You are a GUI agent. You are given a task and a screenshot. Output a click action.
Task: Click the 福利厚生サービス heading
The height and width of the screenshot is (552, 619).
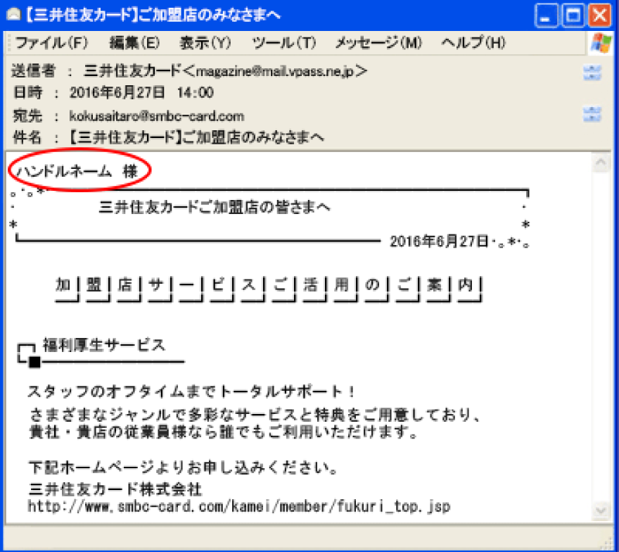104,345
